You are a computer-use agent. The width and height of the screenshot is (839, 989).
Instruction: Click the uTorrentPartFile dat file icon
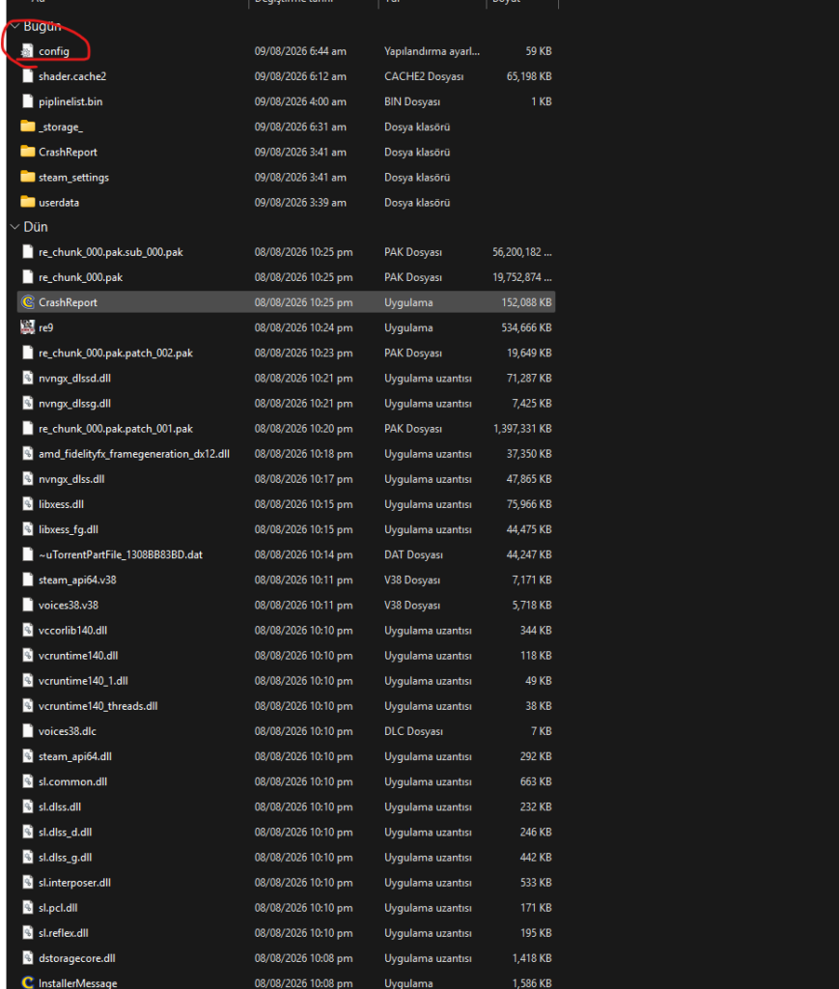(27, 554)
